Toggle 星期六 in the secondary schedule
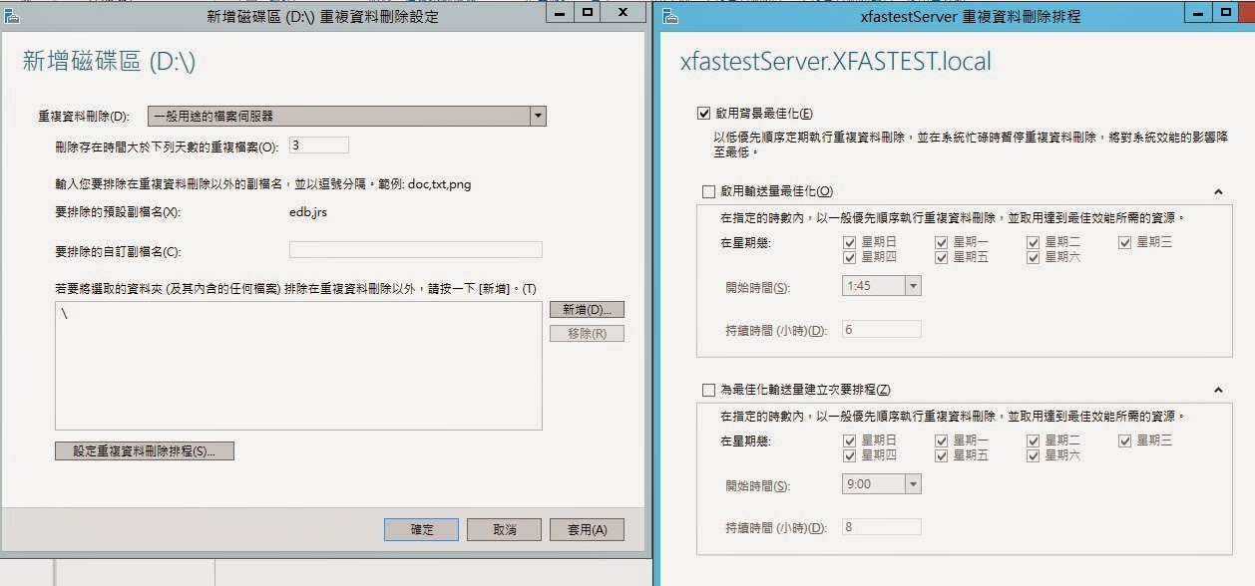Viewport: 1255px width, 586px height. [1034, 455]
